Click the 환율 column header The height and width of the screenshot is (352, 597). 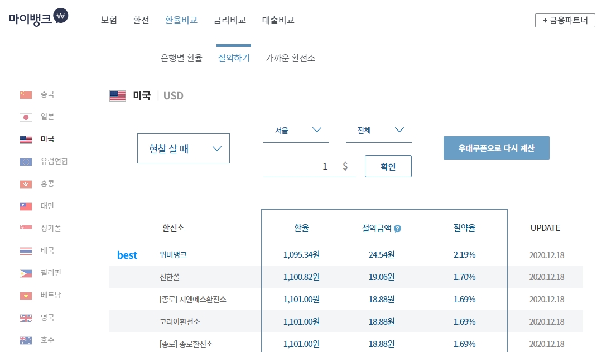click(301, 228)
